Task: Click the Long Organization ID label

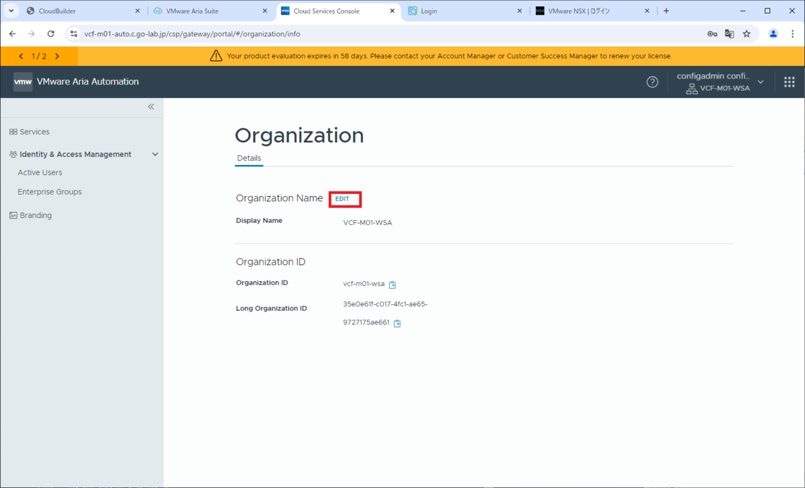Action: (272, 309)
